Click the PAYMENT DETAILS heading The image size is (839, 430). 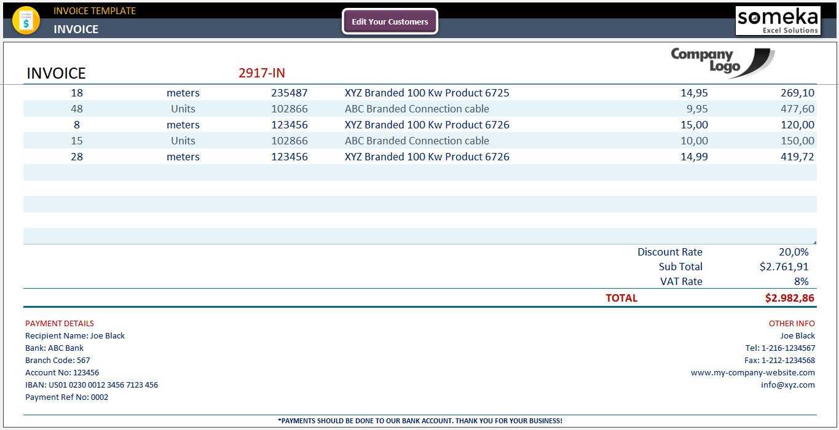pyautogui.click(x=60, y=323)
